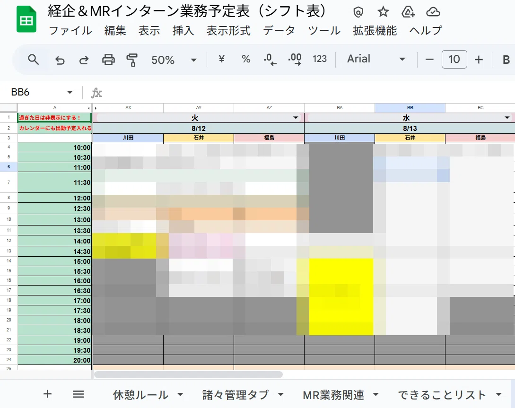Open the Arial font dropdown
This screenshot has width=515, height=408.
tap(376, 59)
